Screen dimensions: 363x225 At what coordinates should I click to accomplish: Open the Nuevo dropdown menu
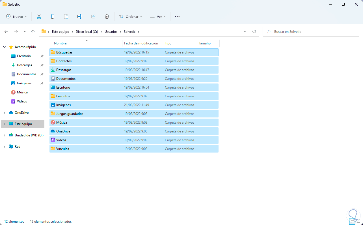pos(16,17)
